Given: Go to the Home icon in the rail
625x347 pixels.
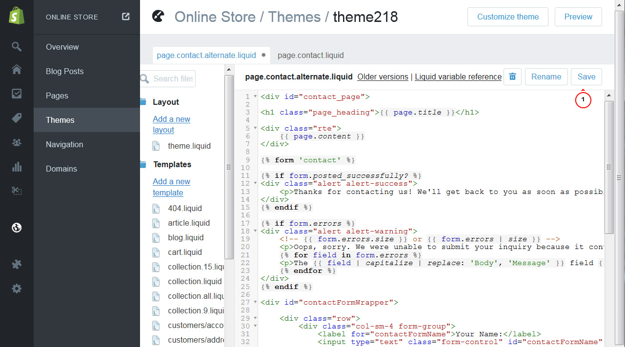Looking at the screenshot, I should pyautogui.click(x=17, y=70).
